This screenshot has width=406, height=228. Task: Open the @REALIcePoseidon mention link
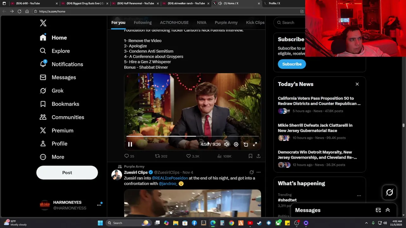tap(170, 178)
